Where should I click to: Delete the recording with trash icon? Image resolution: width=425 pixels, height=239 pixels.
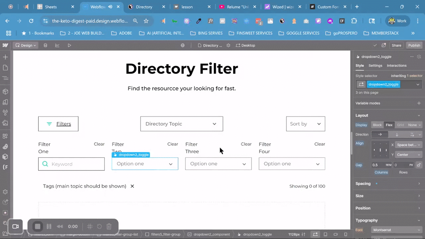click(x=109, y=226)
